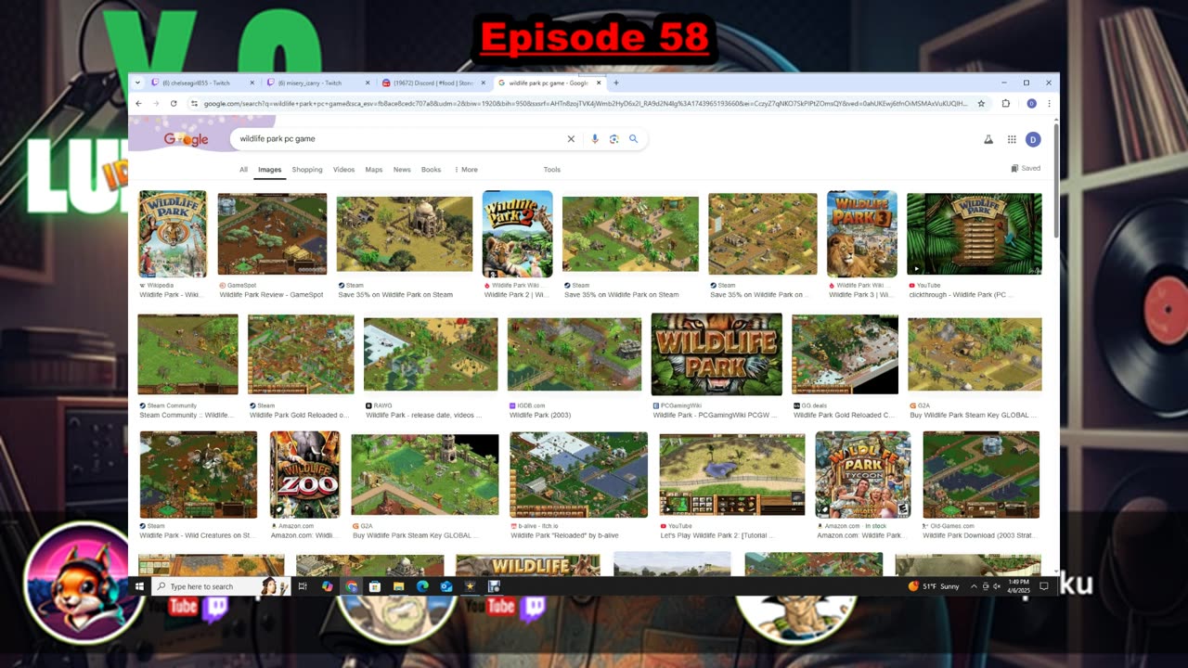Open the Saved images link
Image resolution: width=1188 pixels, height=668 pixels.
pos(1026,169)
